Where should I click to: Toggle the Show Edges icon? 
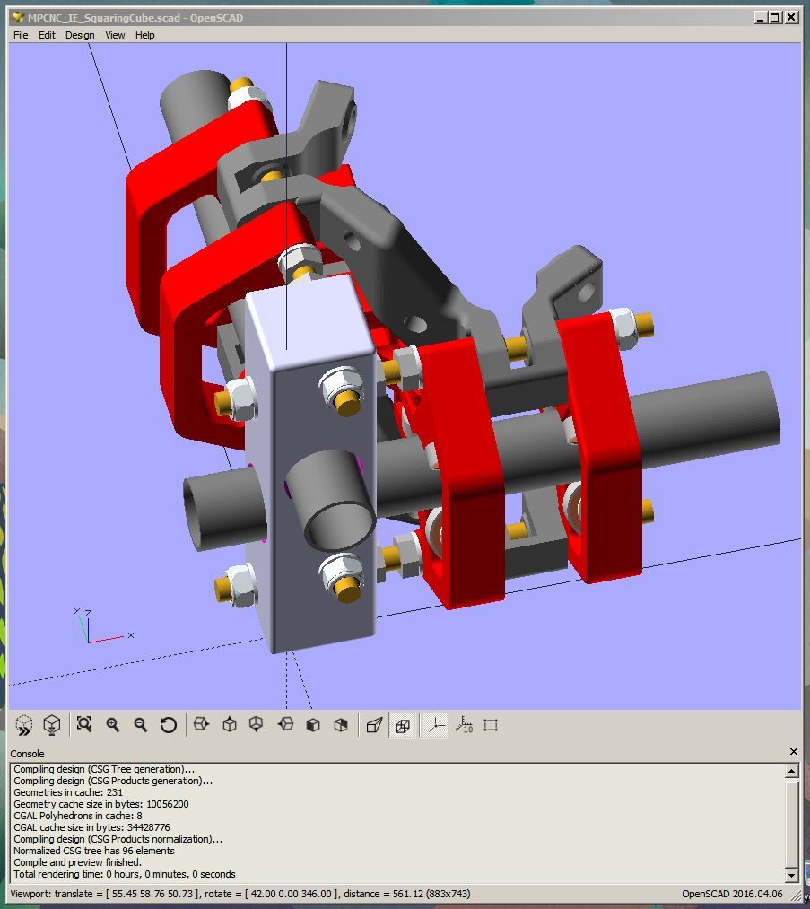pos(491,725)
